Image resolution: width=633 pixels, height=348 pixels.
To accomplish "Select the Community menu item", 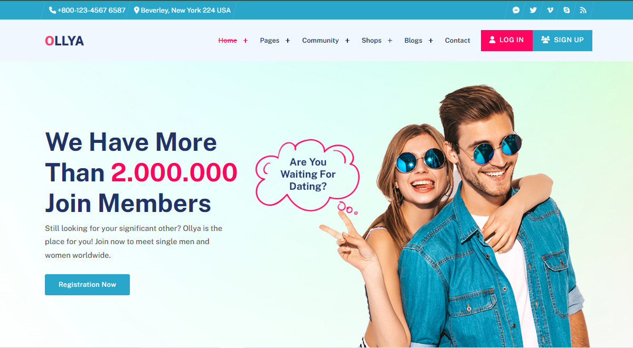I will click(320, 40).
